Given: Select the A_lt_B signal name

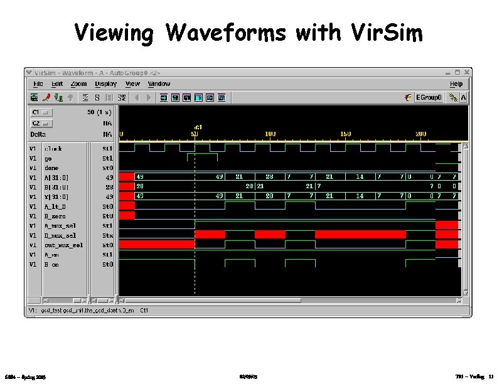Looking at the screenshot, I should point(55,206).
